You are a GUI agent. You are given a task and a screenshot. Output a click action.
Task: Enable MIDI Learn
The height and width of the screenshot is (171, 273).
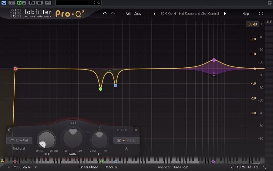[x=22, y=167]
